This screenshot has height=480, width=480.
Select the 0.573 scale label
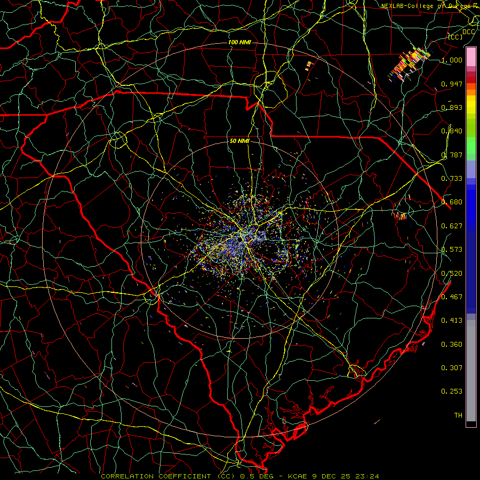(x=452, y=250)
